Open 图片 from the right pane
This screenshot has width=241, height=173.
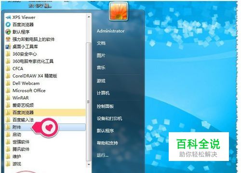[x=101, y=55]
